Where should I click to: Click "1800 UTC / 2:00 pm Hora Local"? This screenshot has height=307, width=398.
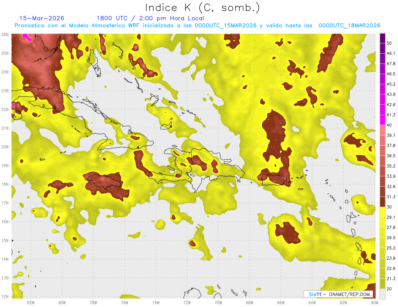coord(150,18)
